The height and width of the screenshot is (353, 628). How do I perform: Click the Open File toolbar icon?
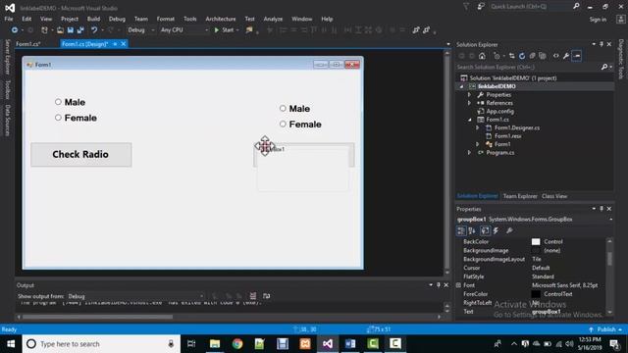click(60, 30)
